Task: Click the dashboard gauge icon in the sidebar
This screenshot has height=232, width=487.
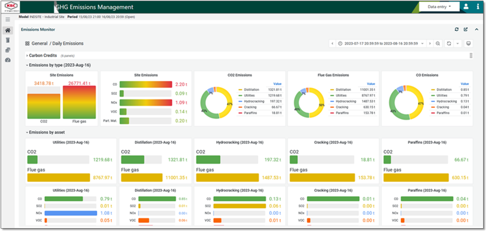Action: pyautogui.click(x=7, y=60)
